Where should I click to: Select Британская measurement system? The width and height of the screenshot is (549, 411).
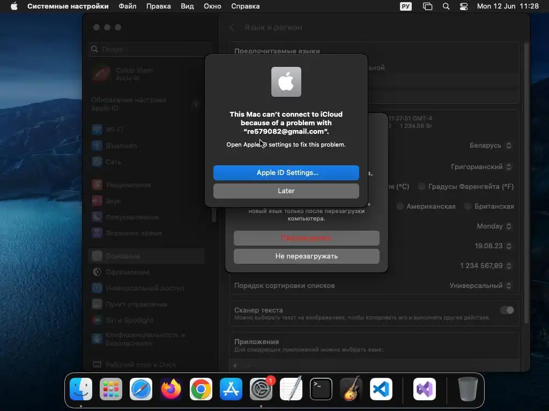pyautogui.click(x=468, y=206)
